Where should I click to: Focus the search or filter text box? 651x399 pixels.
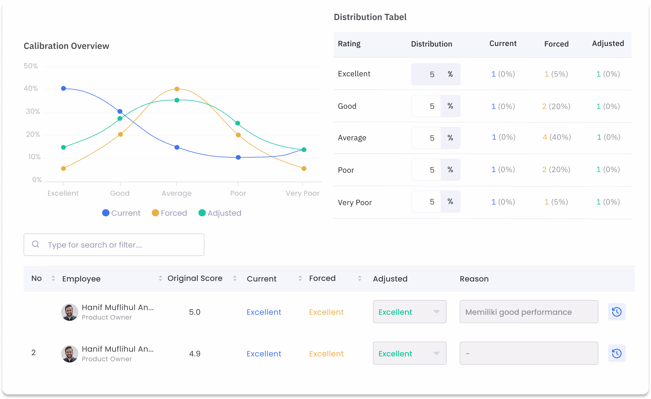click(114, 245)
